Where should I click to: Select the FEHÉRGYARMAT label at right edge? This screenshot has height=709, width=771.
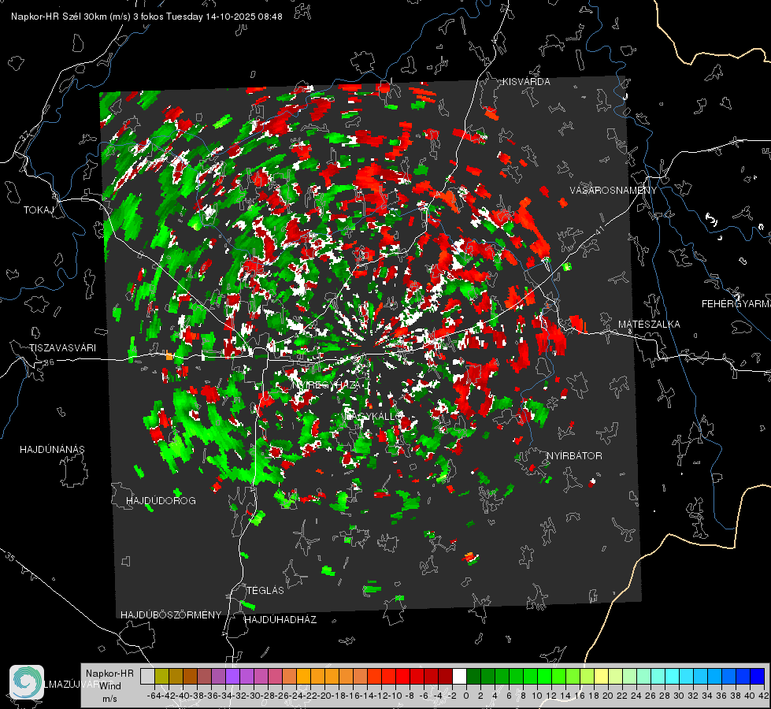[736, 303]
